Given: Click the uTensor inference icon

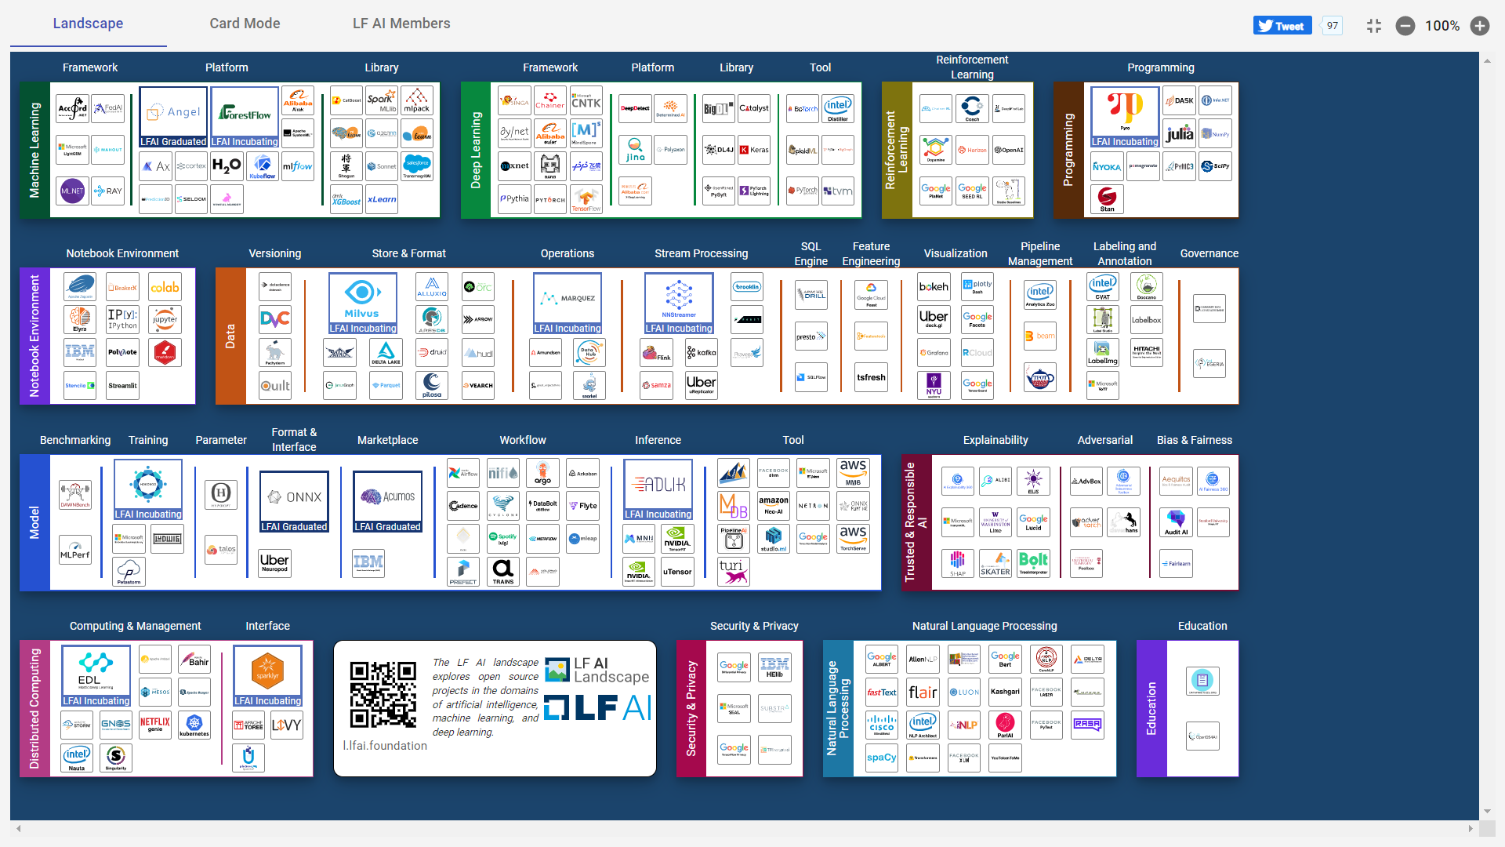Looking at the screenshot, I should pyautogui.click(x=678, y=572).
